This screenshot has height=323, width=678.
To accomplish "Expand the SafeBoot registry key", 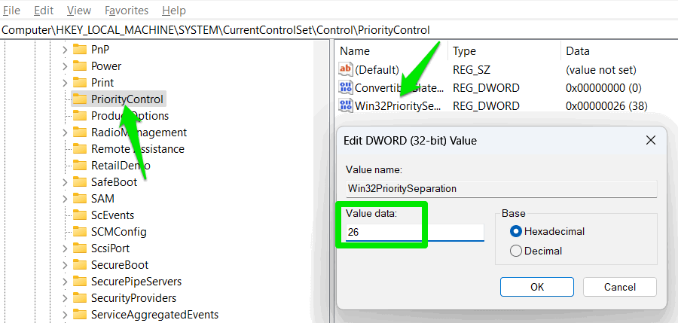I will coord(65,181).
